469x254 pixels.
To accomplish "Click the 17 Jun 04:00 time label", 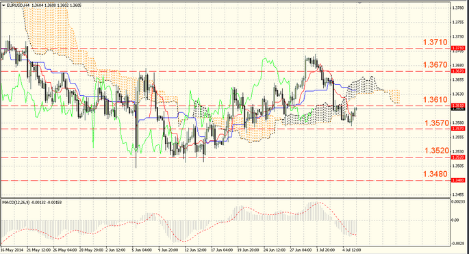I will 223,250.
